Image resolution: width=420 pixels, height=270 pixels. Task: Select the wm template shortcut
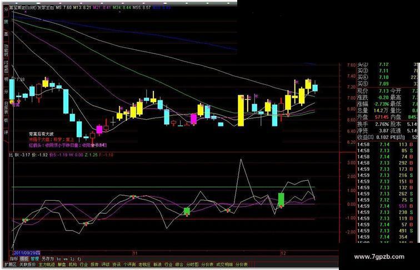[66, 259]
